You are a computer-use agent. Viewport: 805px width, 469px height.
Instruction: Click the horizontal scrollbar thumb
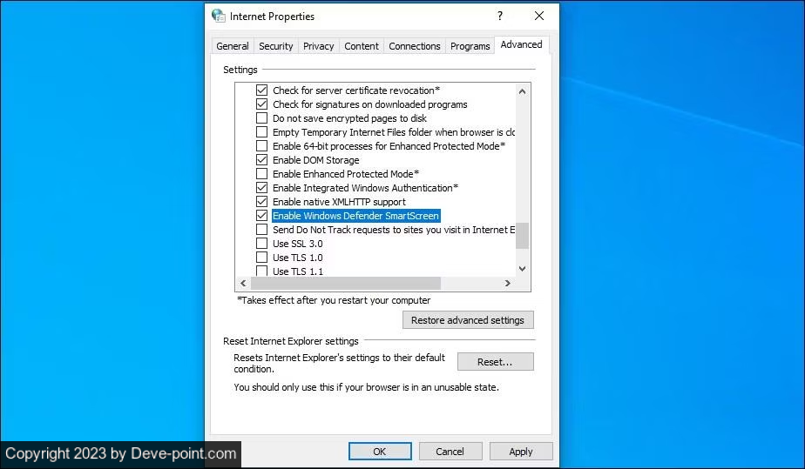point(346,283)
